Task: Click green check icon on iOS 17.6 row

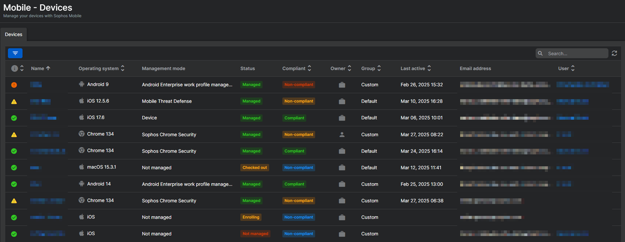Action: click(x=14, y=118)
